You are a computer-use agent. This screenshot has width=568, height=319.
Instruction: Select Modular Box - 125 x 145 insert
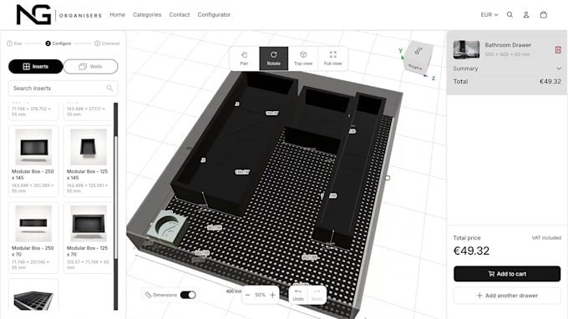(x=89, y=161)
